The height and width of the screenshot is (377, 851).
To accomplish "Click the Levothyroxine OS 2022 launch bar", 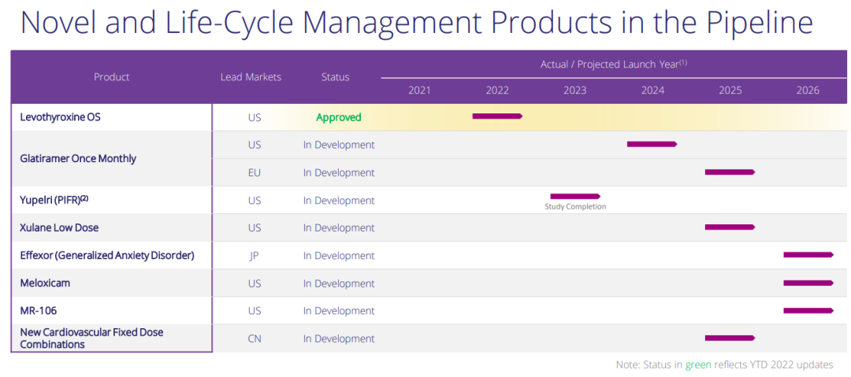I will tap(497, 116).
